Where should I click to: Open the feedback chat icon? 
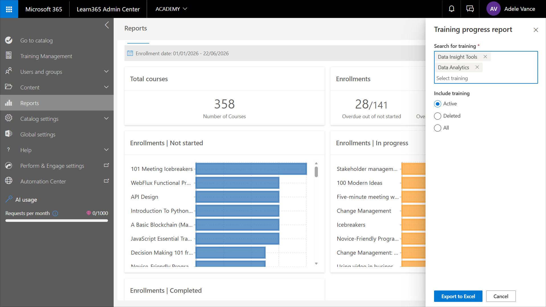[470, 9]
